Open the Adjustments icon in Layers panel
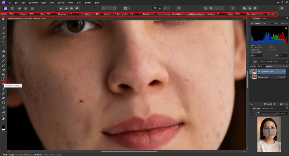 pos(268,104)
